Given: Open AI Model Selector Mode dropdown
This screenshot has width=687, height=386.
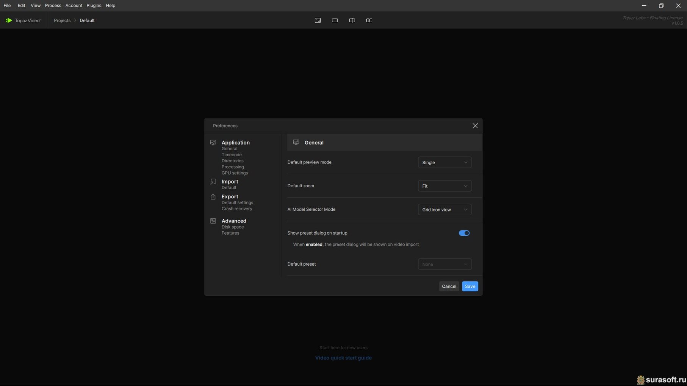Looking at the screenshot, I should coord(444,210).
